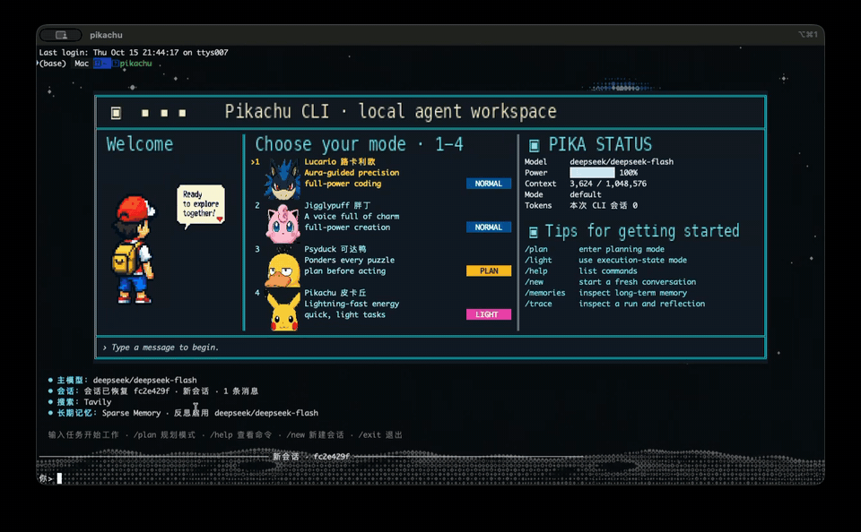Image resolution: width=861 pixels, height=532 pixels.
Task: Click the 'Pikachu CLI · local agent workspace' title
Action: pos(390,112)
